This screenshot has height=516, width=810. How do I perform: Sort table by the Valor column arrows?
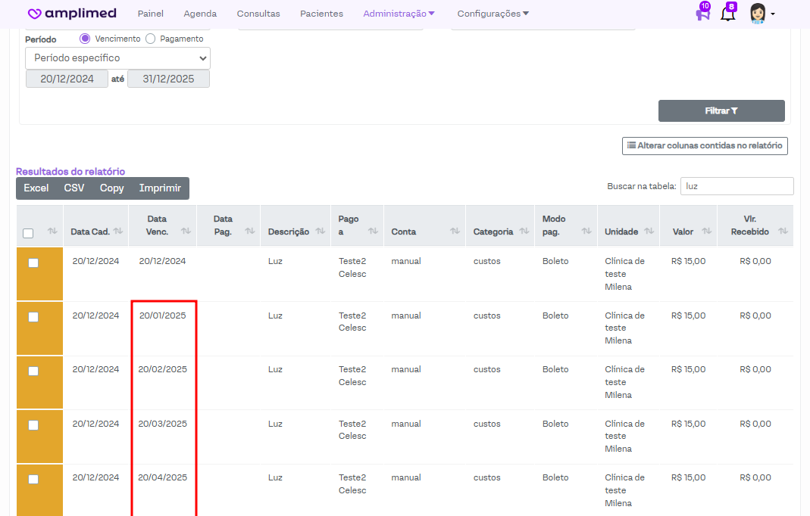pyautogui.click(x=706, y=232)
